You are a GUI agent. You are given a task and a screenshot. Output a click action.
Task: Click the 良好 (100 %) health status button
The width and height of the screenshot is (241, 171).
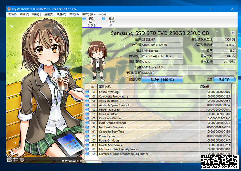[x=162, y=80]
